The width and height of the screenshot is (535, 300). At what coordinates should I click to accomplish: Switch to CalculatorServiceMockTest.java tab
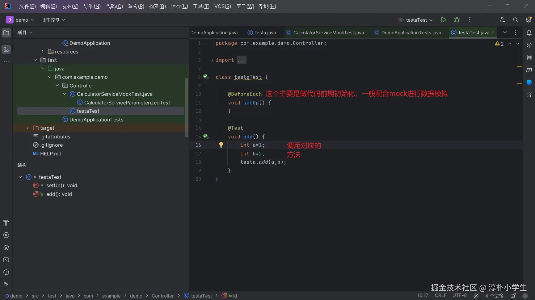pyautogui.click(x=325, y=32)
